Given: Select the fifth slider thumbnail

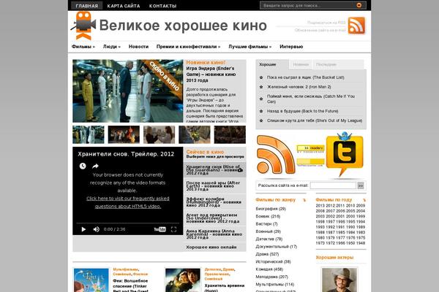Looking at the screenshot, I should [x=230, y=134].
